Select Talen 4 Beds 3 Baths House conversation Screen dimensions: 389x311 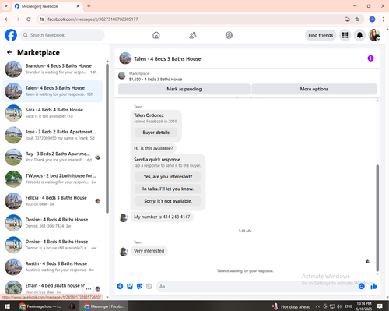(53, 91)
